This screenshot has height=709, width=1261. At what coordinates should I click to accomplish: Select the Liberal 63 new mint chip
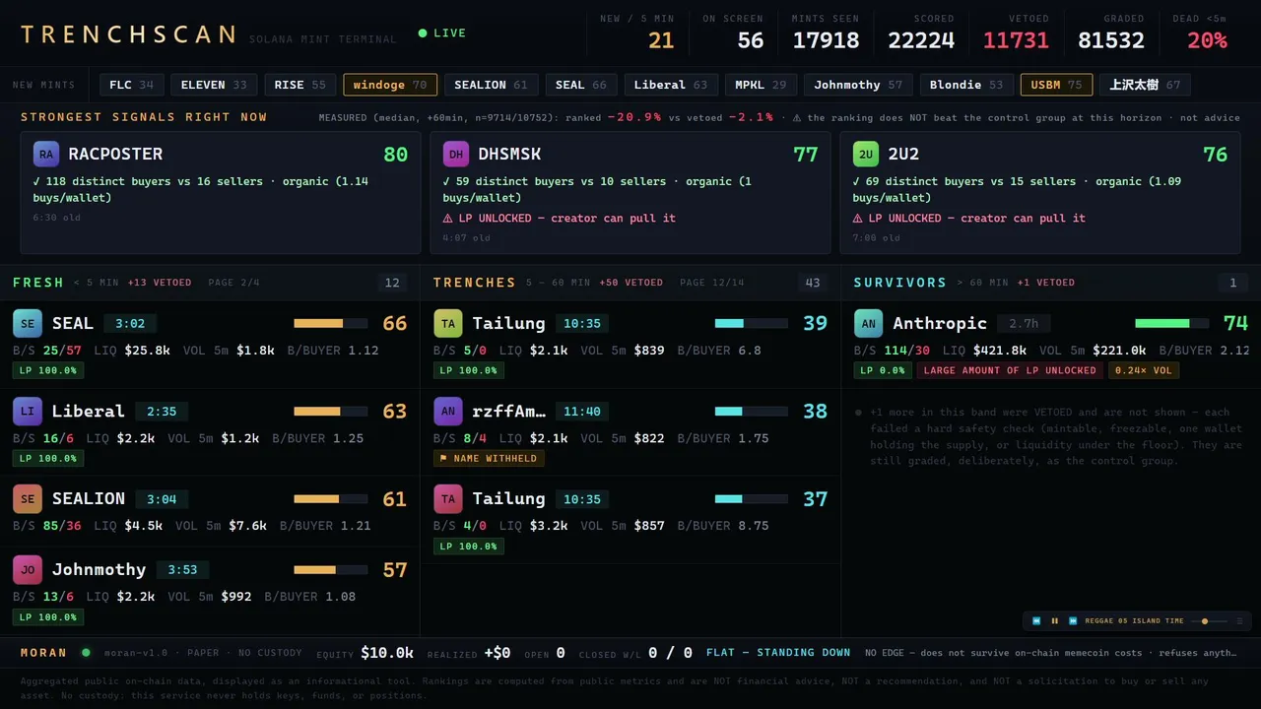click(x=671, y=85)
